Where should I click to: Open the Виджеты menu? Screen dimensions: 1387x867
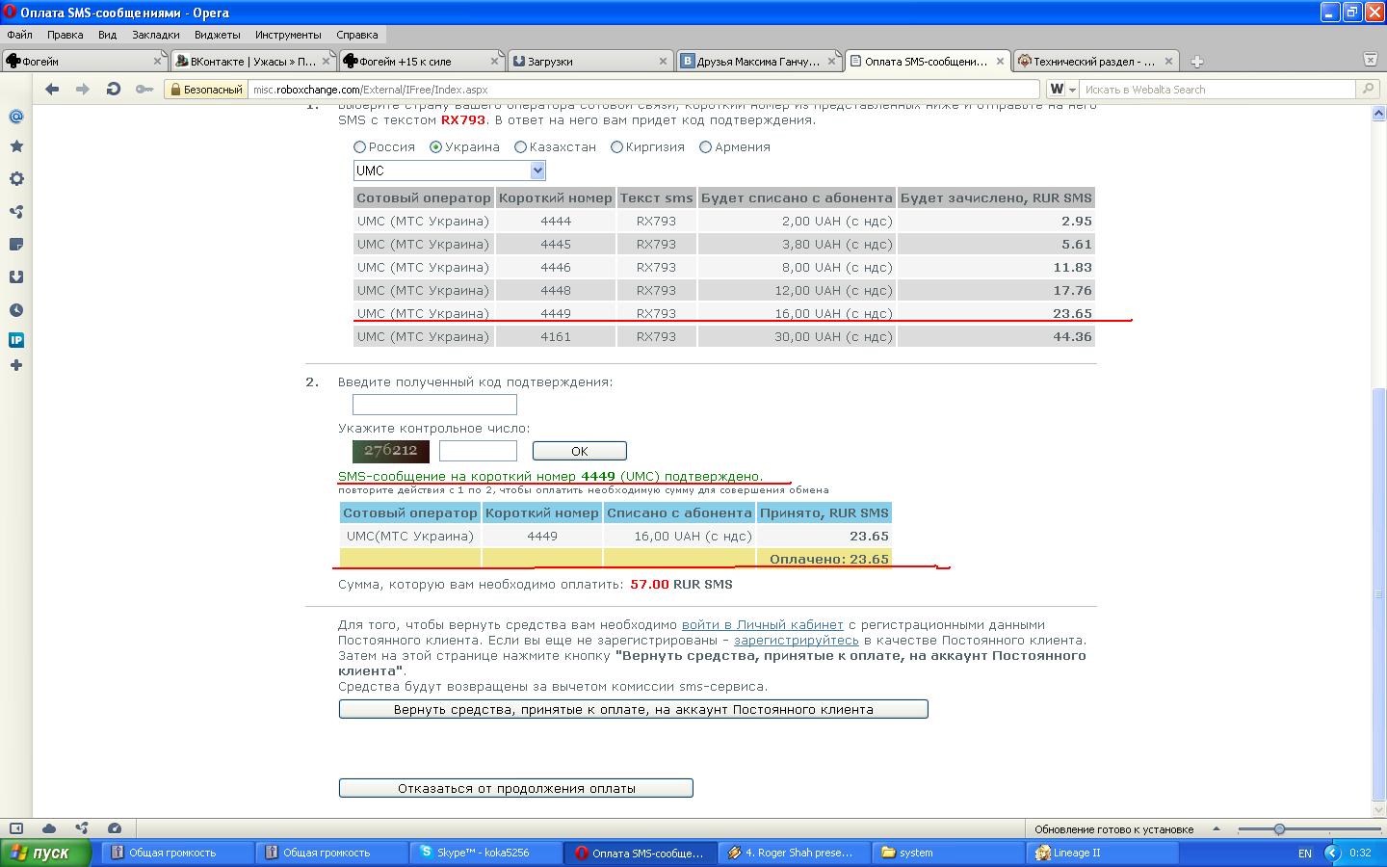(218, 35)
